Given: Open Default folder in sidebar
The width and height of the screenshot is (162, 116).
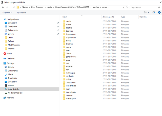Looking at the screenshot, I should click(x=11, y=41).
